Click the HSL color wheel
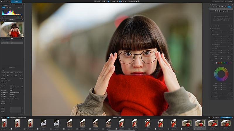This screenshot has height=131, width=234. [x=221, y=74]
